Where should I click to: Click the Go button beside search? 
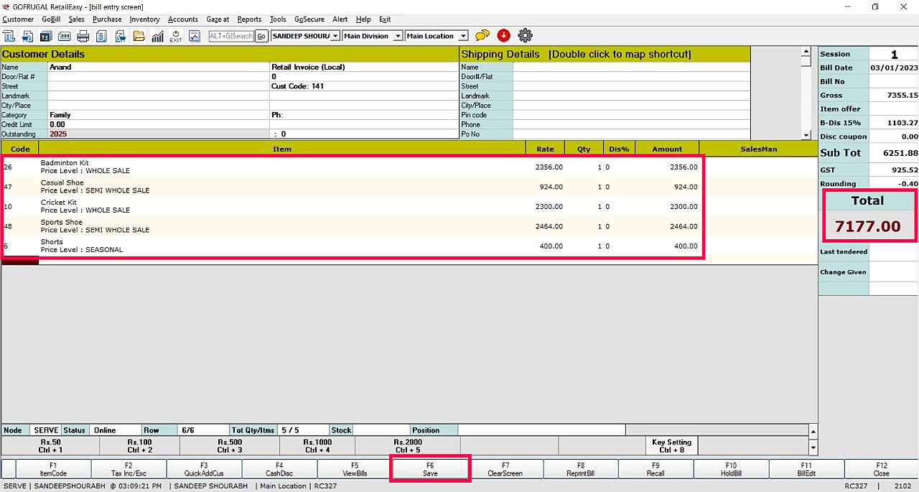click(x=261, y=36)
